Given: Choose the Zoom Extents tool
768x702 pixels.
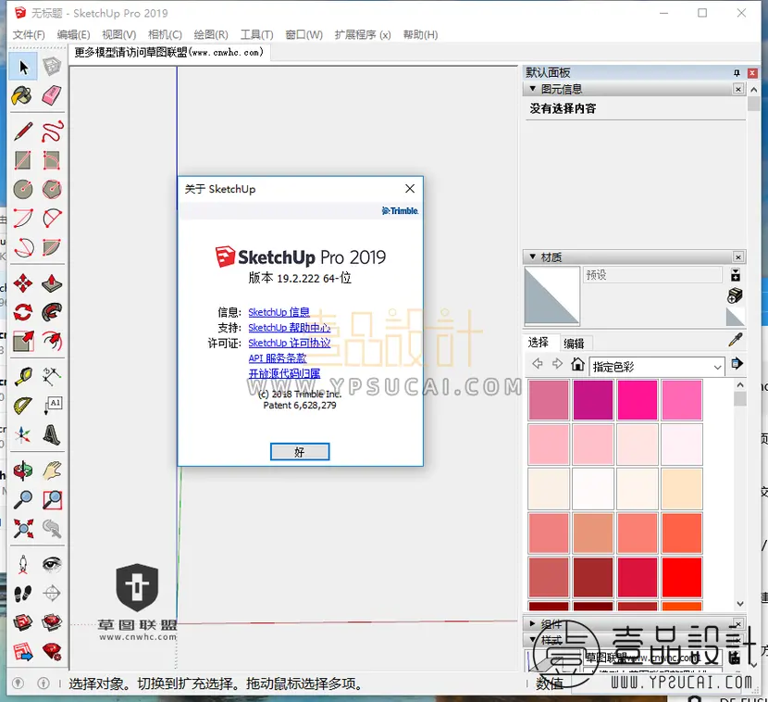Looking at the screenshot, I should click(23, 529).
